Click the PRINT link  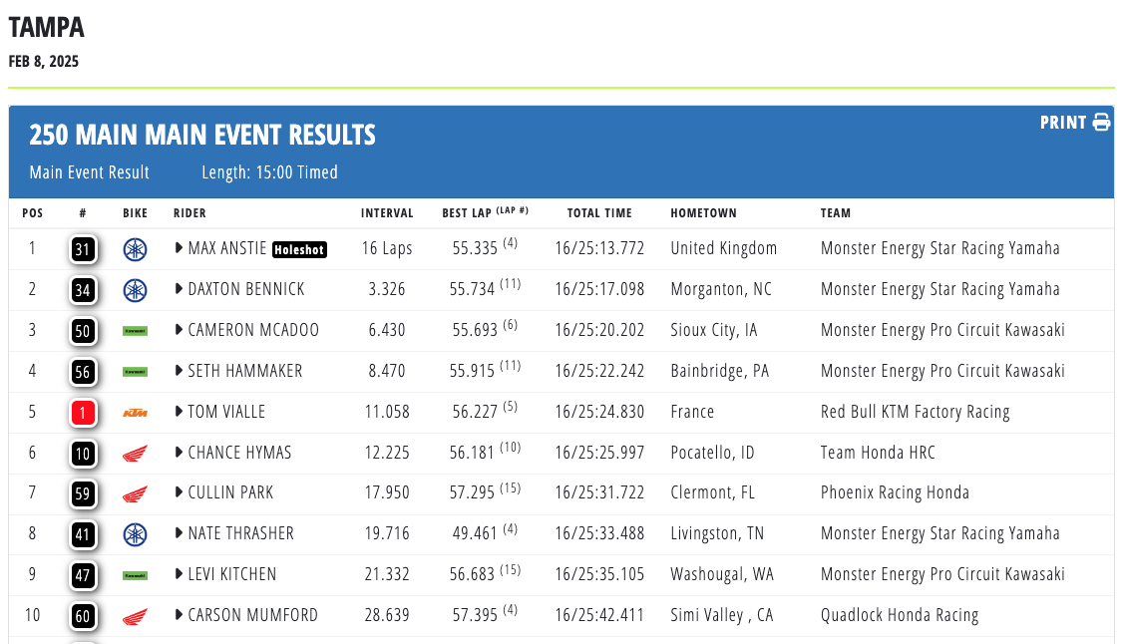[x=1063, y=123]
